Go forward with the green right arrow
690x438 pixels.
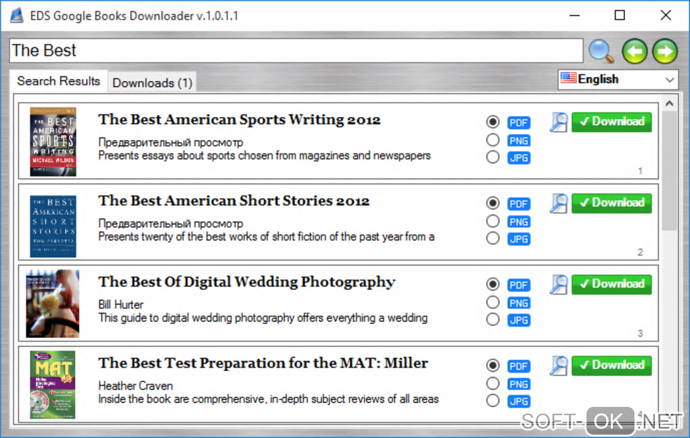tap(665, 51)
